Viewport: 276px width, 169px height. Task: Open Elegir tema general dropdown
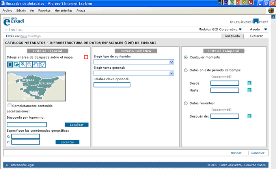pos(171,73)
